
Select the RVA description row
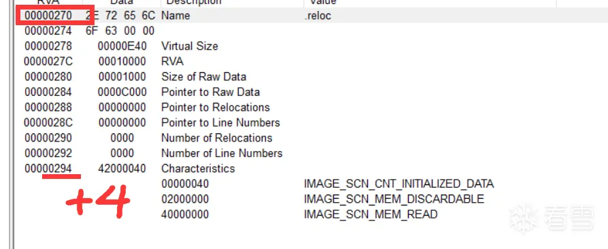[310, 61]
